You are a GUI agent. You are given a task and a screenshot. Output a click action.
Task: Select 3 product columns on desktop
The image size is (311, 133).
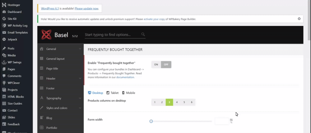point(169,102)
